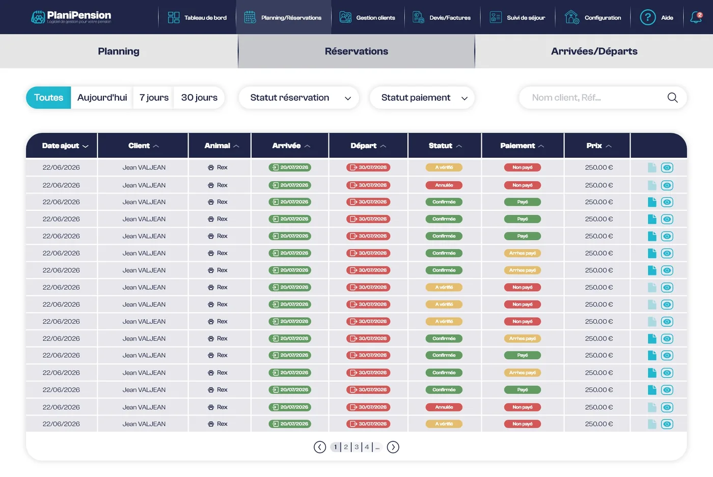Sort by Paiement column header
Image resolution: width=713 pixels, height=477 pixels.
click(x=522, y=146)
